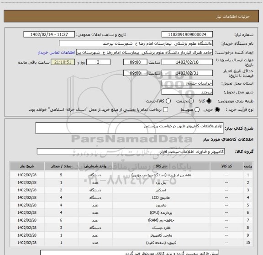
Task: Click the response deadline date 1402/02/18
Action: click(x=187, y=62)
